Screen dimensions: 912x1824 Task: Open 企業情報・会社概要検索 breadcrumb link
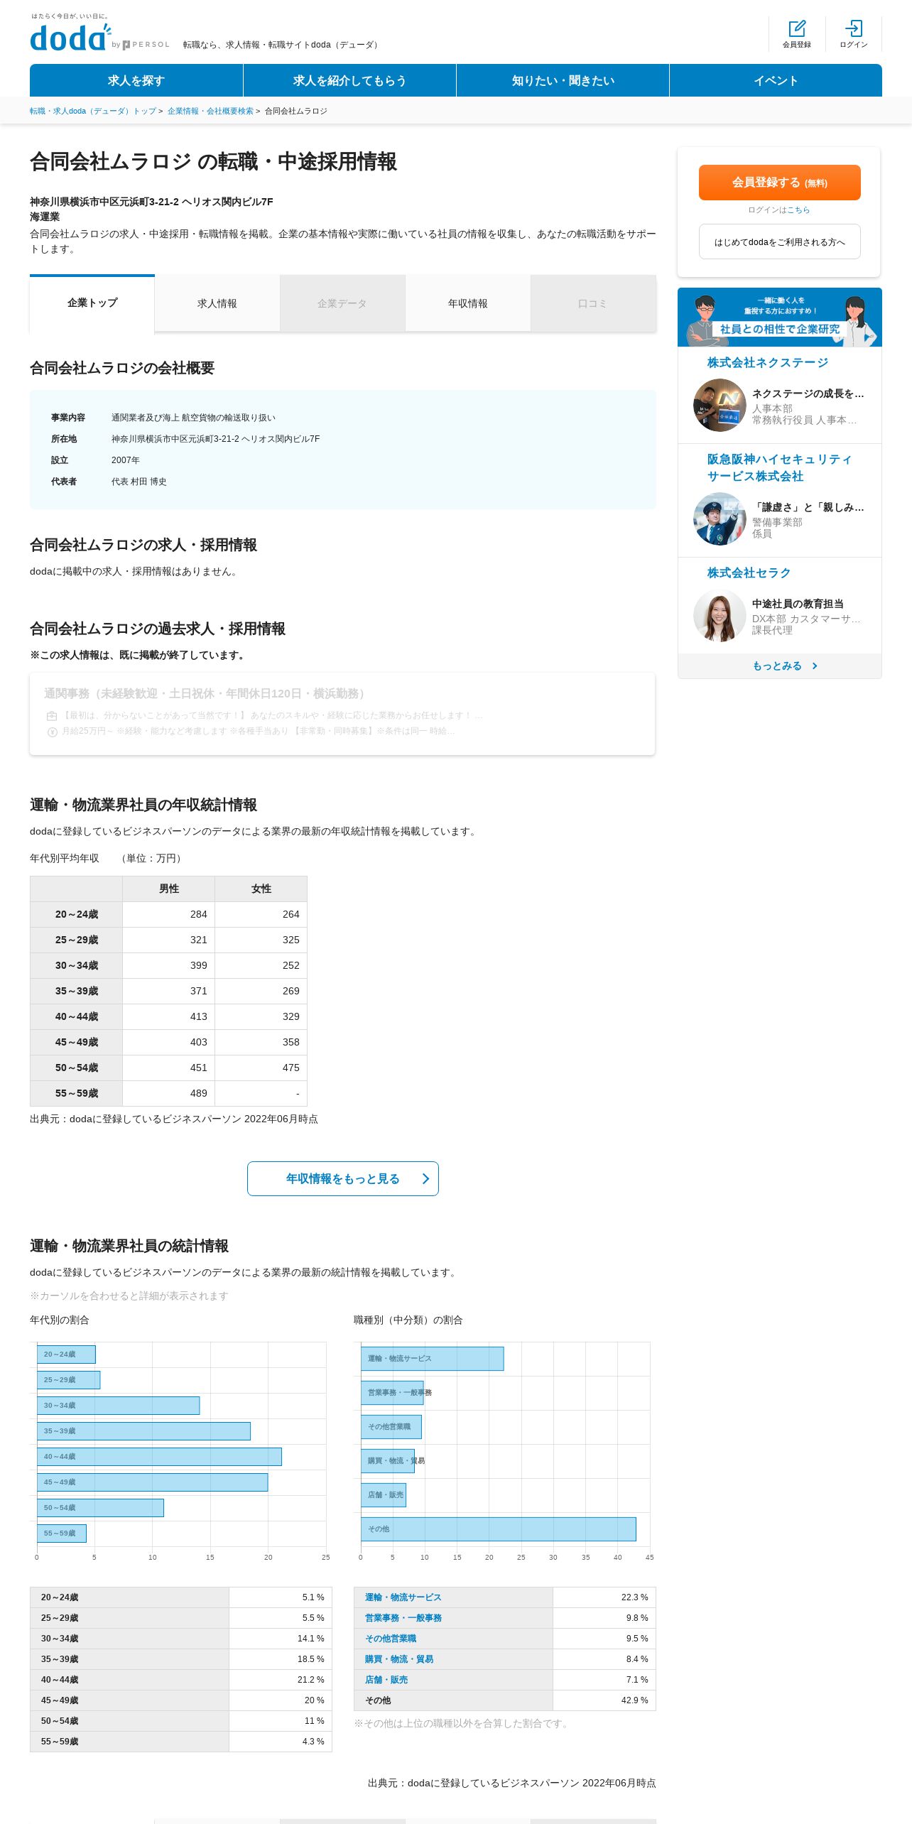[x=210, y=112]
